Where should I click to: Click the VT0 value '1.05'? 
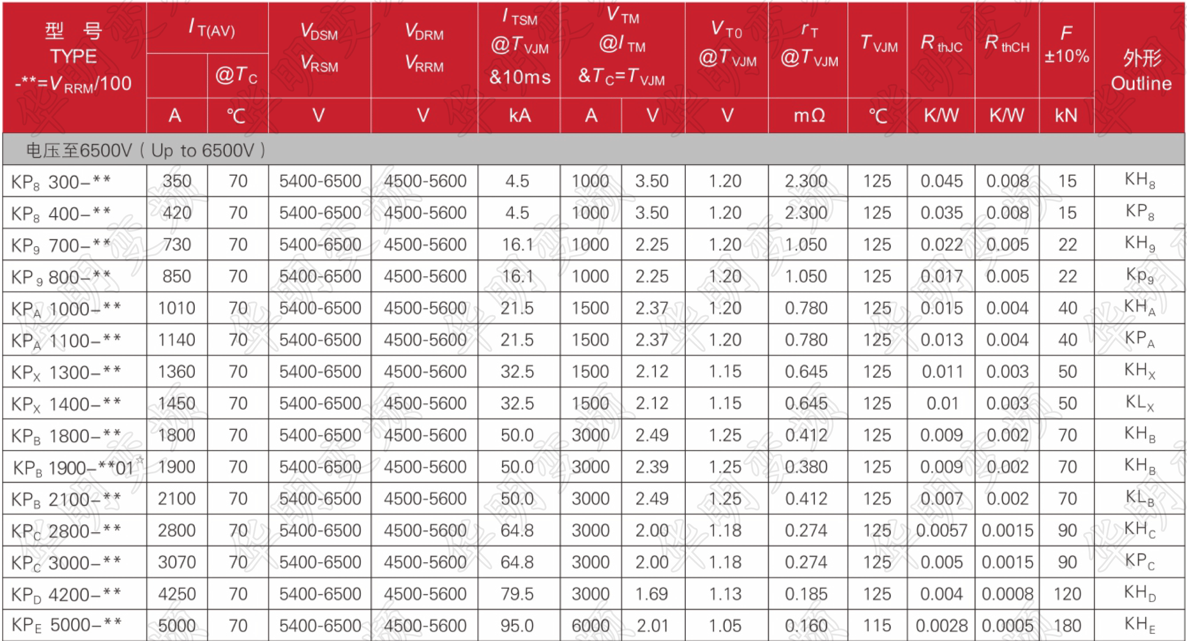(725, 626)
